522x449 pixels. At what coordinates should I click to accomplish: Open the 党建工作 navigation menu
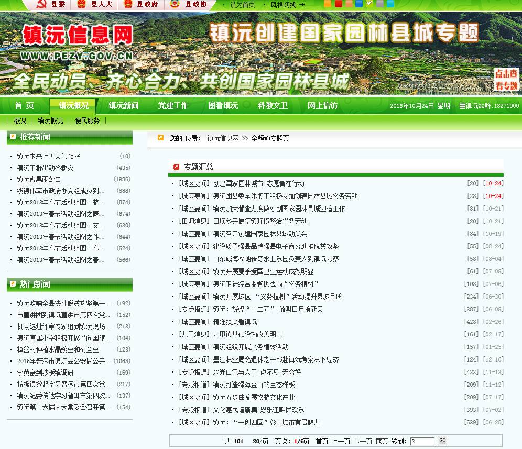173,105
